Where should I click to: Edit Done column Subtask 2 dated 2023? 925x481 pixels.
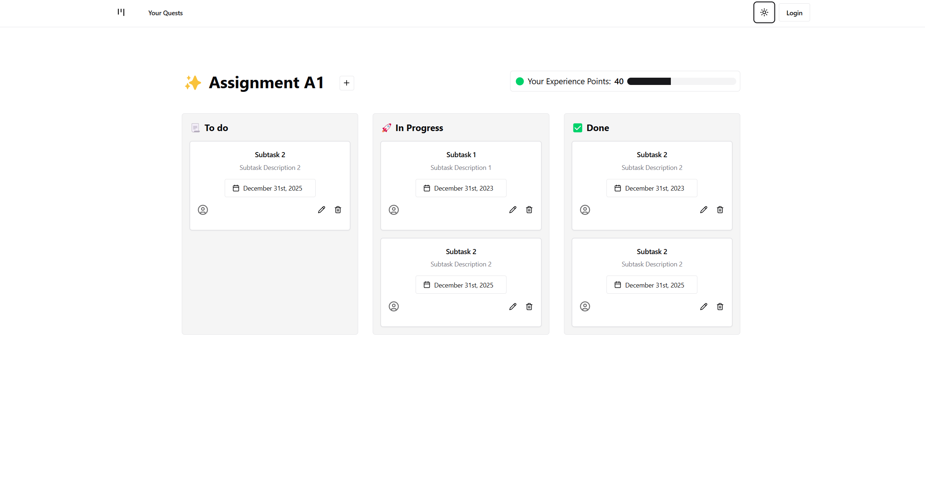coord(704,210)
